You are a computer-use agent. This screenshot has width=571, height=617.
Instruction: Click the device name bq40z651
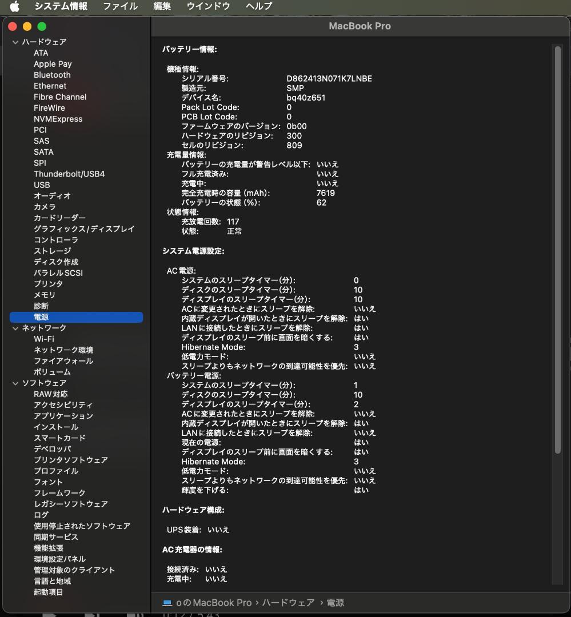click(306, 98)
